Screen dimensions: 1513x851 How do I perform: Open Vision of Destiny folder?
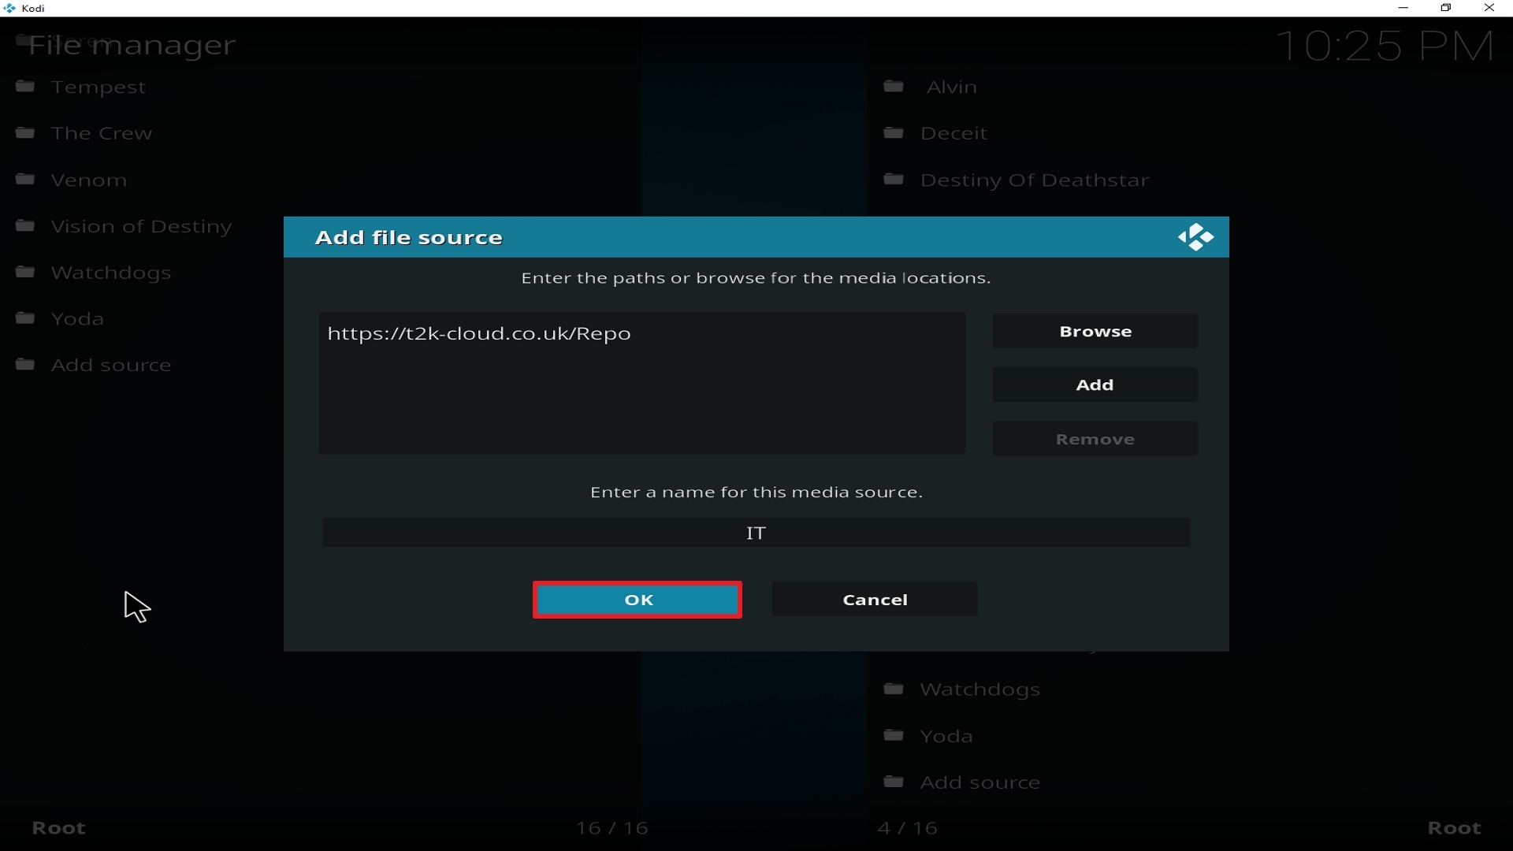(142, 227)
